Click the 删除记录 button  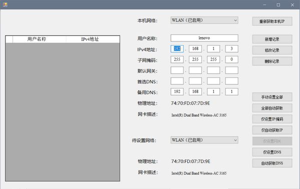tap(272, 61)
